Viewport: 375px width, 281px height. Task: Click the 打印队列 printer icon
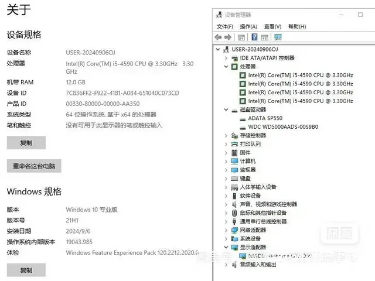(x=234, y=144)
